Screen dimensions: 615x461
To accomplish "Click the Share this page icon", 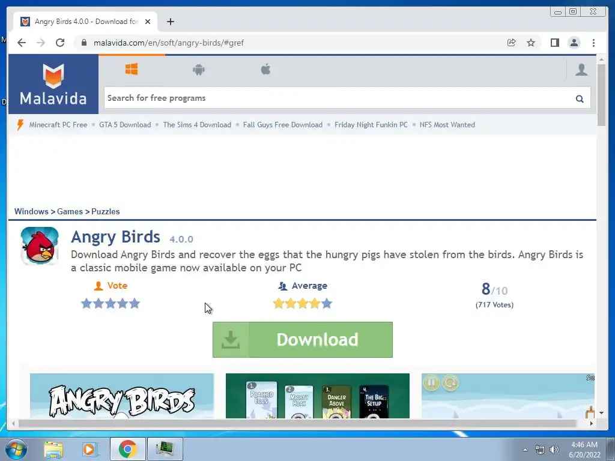I will 512,43.
